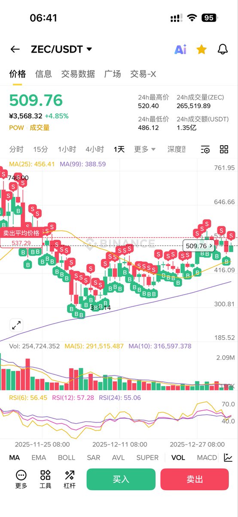Tap the back arrow icon

(x=15, y=49)
